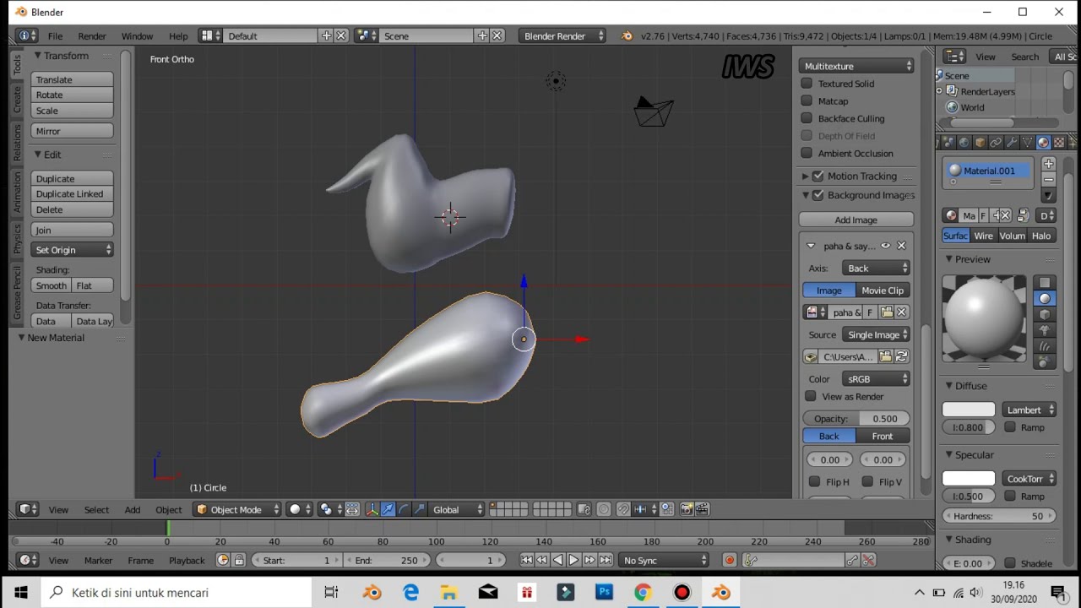Open the Multitexture shading dropdown

(857, 66)
